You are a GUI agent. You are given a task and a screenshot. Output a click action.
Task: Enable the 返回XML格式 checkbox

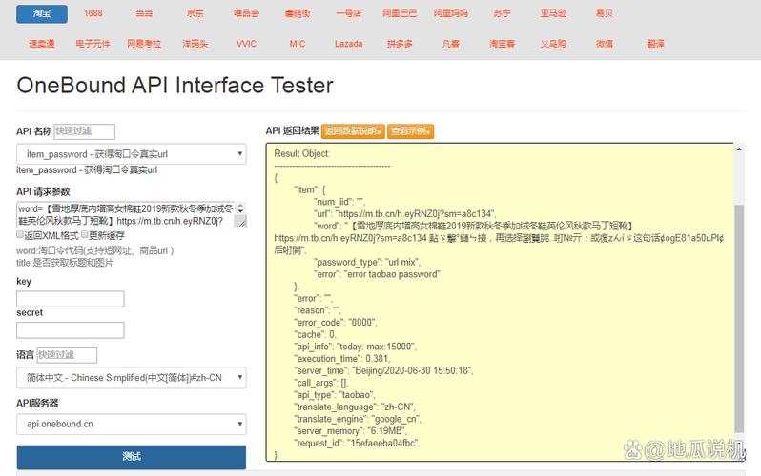[x=20, y=234]
